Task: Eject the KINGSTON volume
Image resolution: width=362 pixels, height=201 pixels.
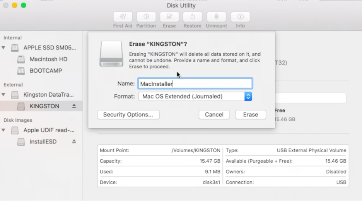Action: coord(74,106)
